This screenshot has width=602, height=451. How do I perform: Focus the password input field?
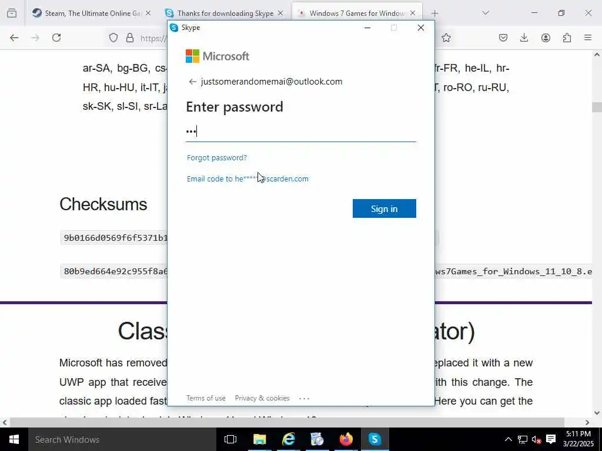pyautogui.click(x=300, y=132)
